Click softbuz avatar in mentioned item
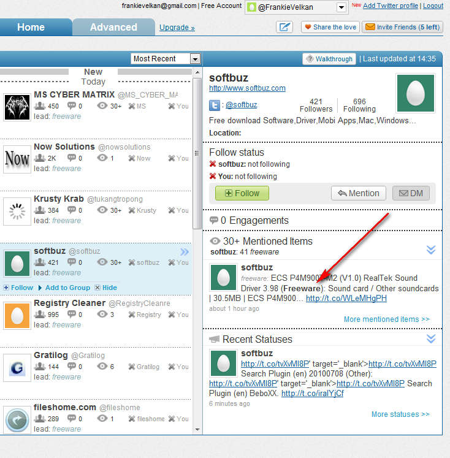This screenshot has width=450, height=458. [x=223, y=277]
